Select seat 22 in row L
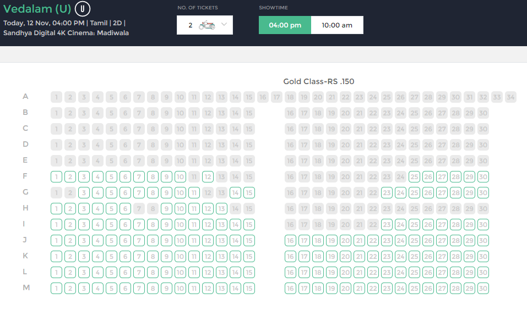 click(373, 273)
